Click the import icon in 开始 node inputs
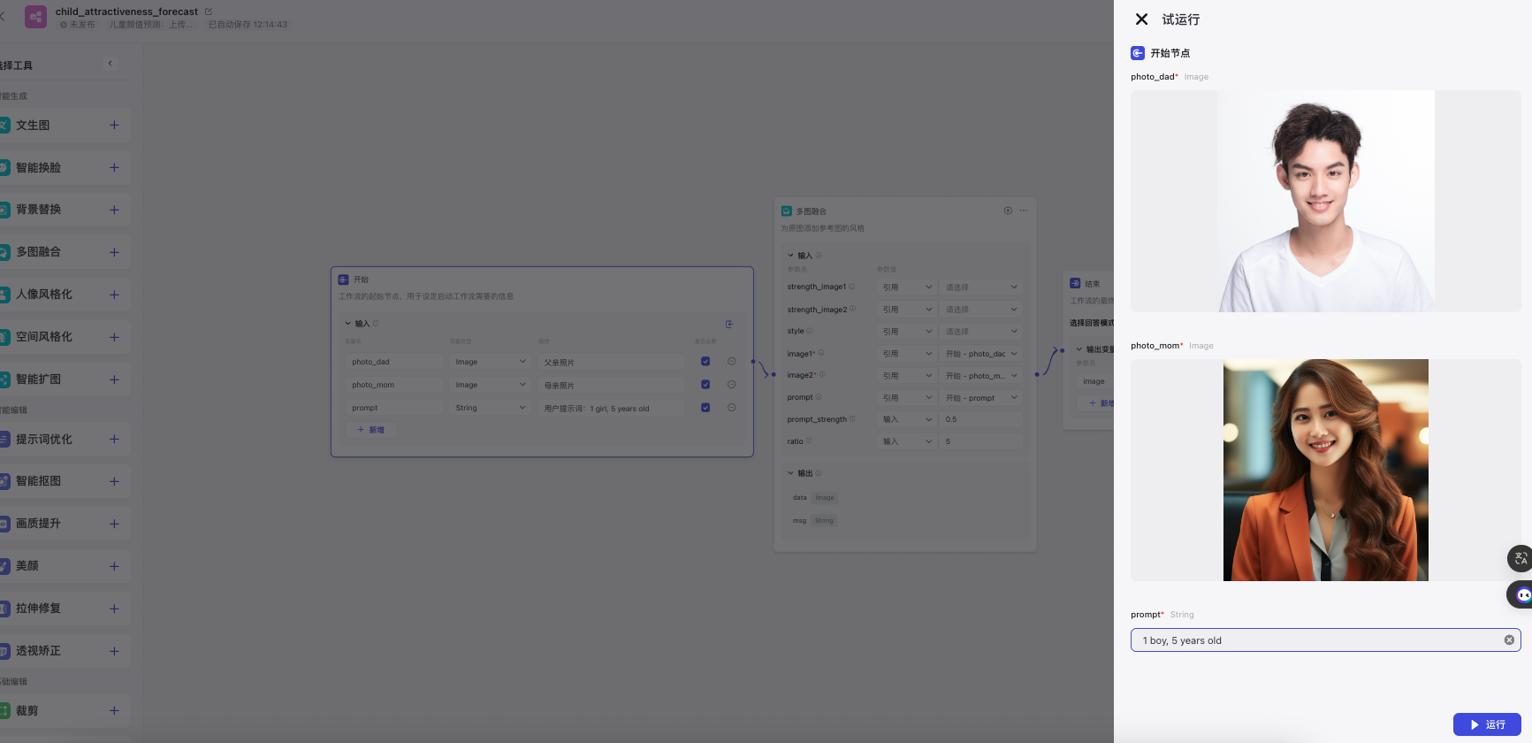This screenshot has height=743, width=1532. tap(729, 324)
